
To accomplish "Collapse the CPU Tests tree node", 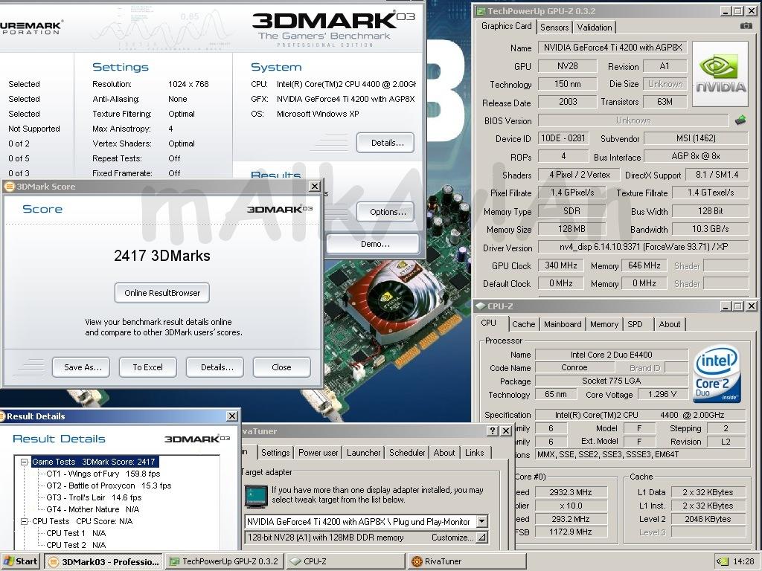I will click(25, 521).
